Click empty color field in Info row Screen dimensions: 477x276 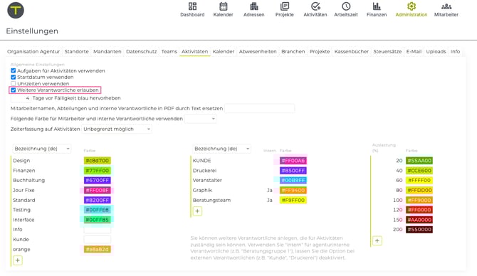[x=98, y=230]
